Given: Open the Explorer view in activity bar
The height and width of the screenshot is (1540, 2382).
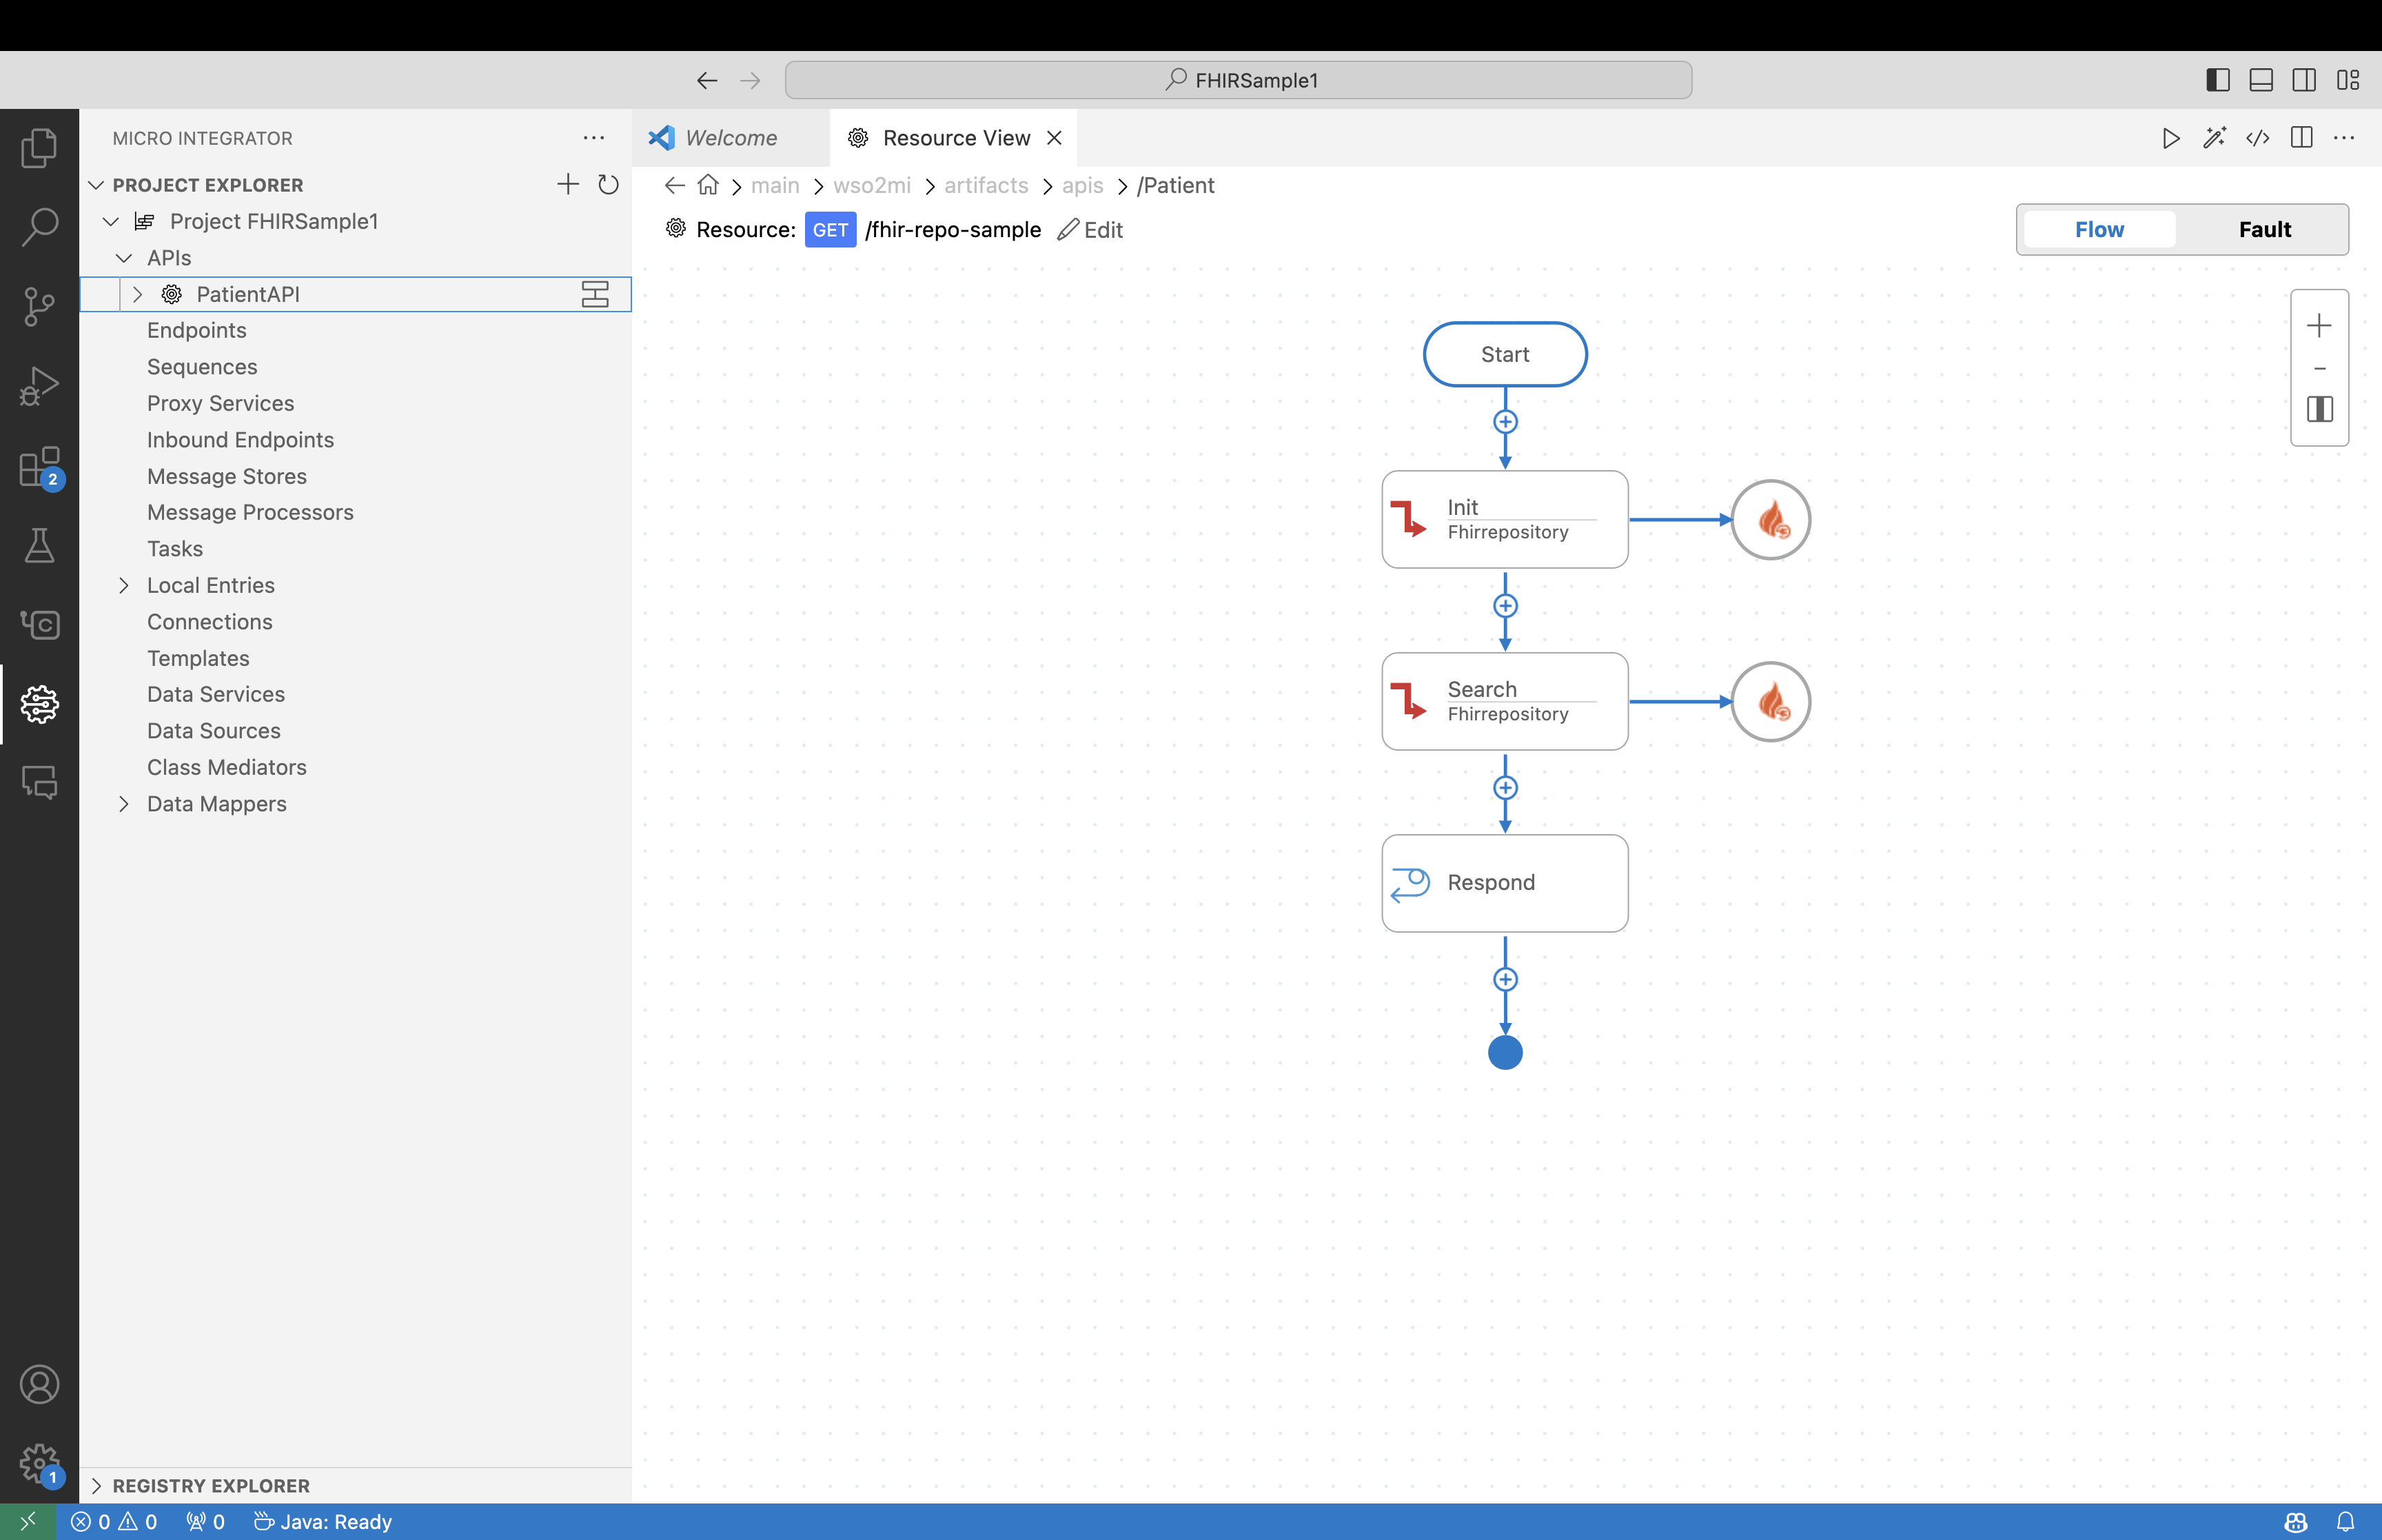Looking at the screenshot, I should point(39,148).
